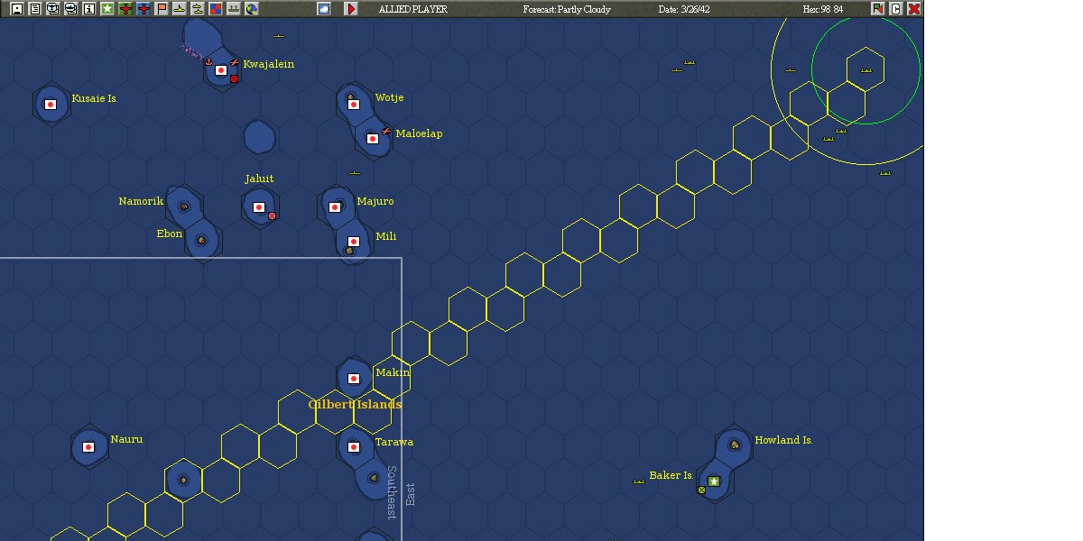Open the information 'i' toolbar icon

pyautogui.click(x=88, y=8)
